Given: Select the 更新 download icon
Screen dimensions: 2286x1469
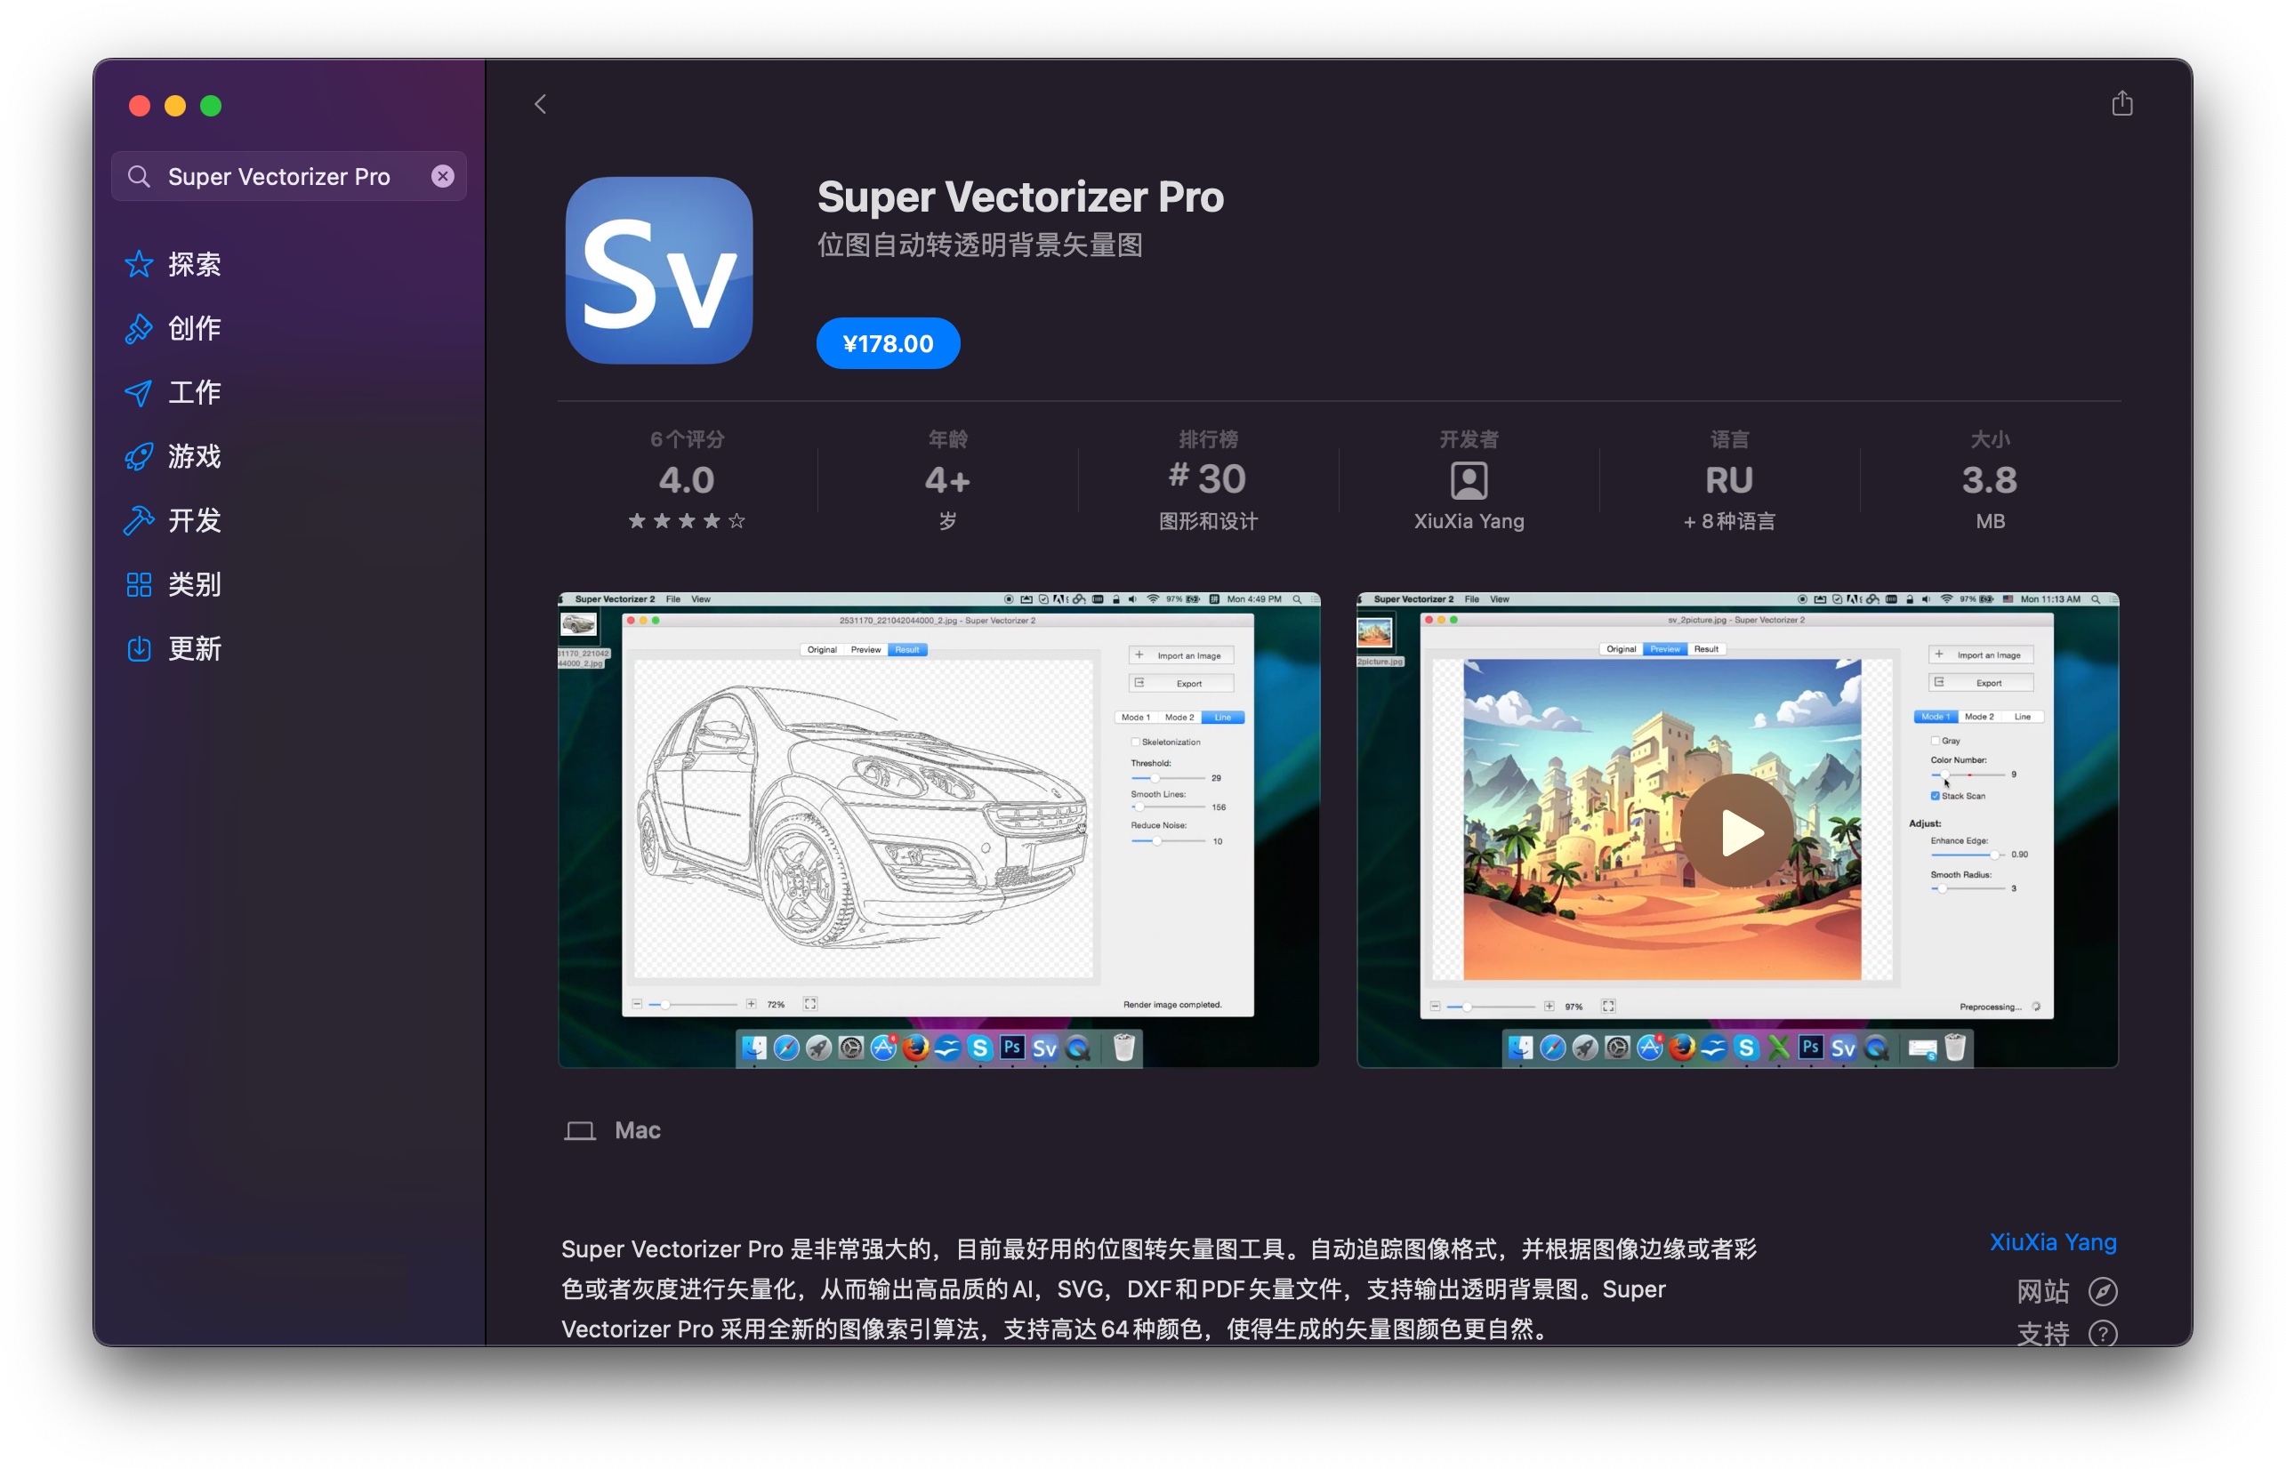Looking at the screenshot, I should [140, 648].
